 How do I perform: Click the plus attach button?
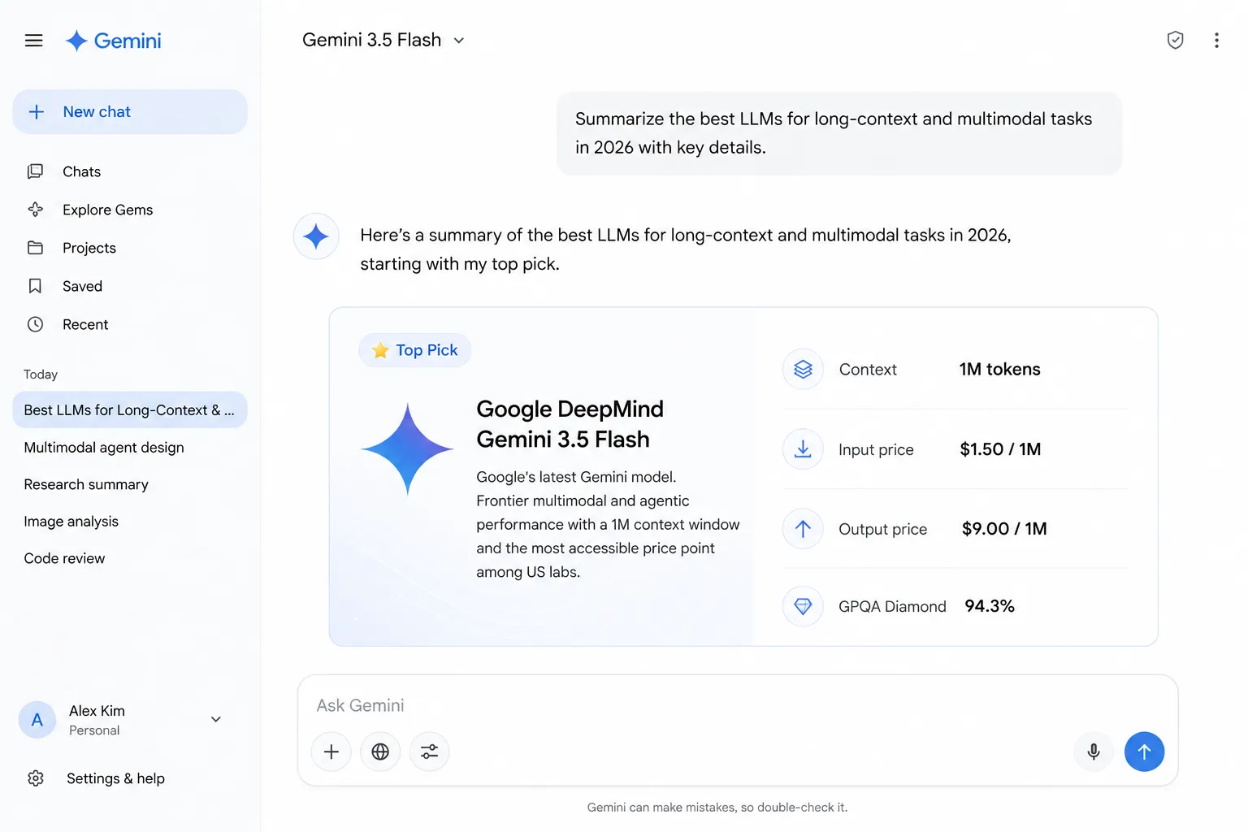tap(331, 752)
